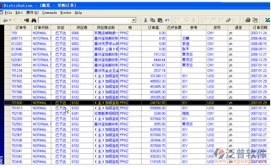Click the print preview icon beside printer
The width and height of the screenshot is (271, 168).
(255, 20)
